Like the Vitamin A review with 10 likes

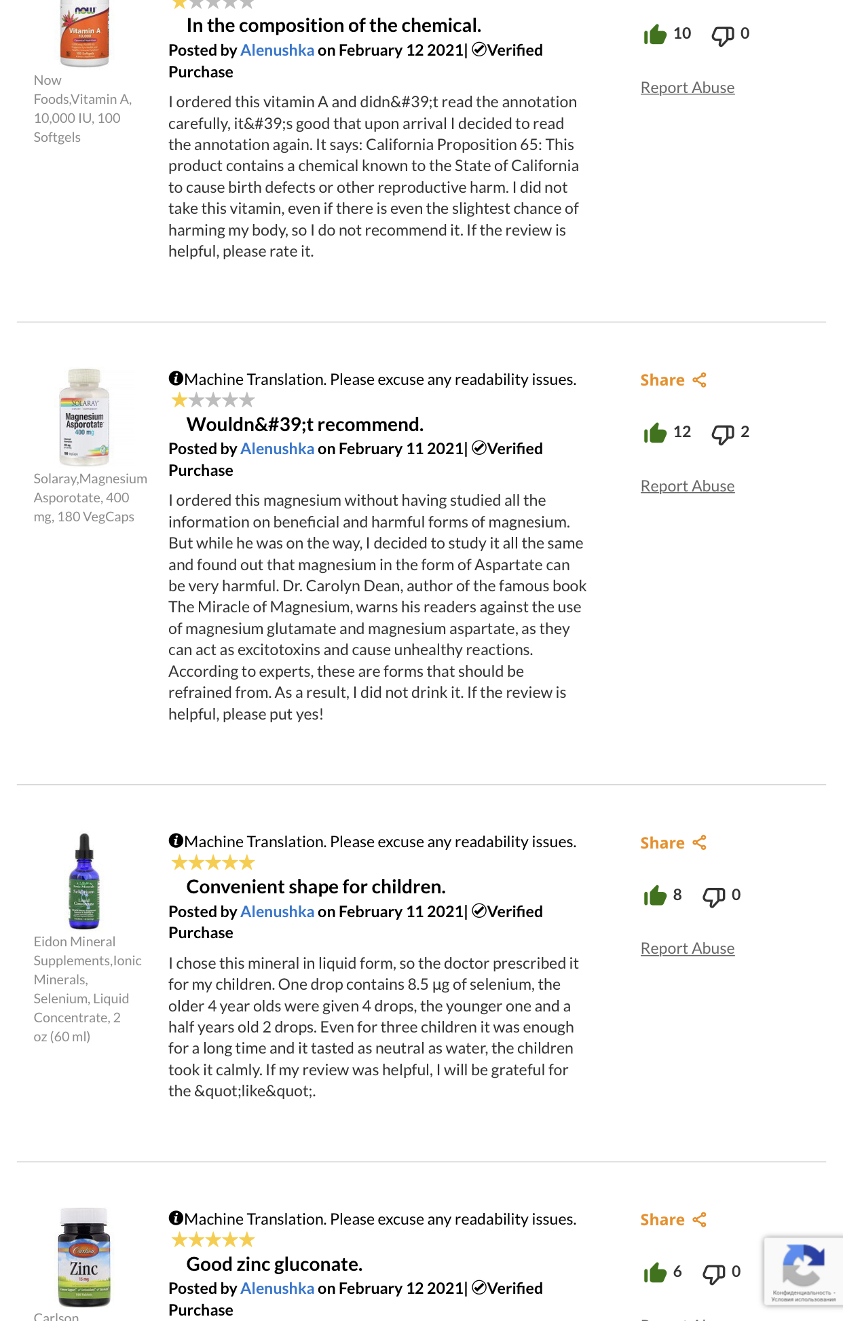coord(655,34)
